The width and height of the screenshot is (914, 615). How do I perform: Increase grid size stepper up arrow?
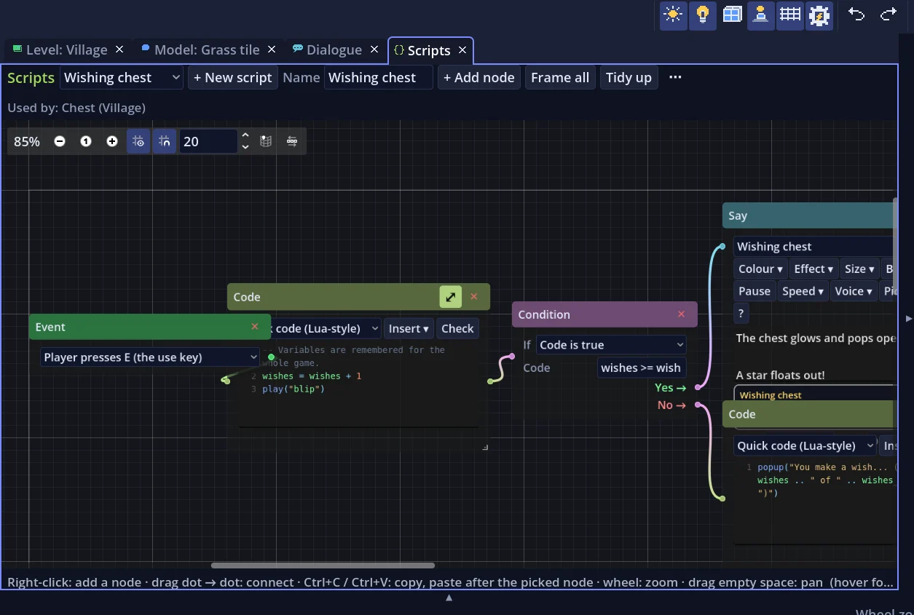(245, 135)
